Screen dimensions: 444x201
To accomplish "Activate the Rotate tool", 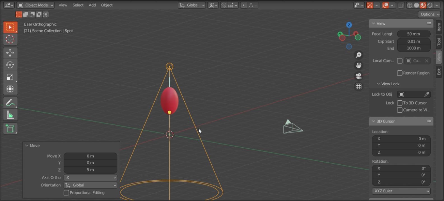I will tap(10, 65).
